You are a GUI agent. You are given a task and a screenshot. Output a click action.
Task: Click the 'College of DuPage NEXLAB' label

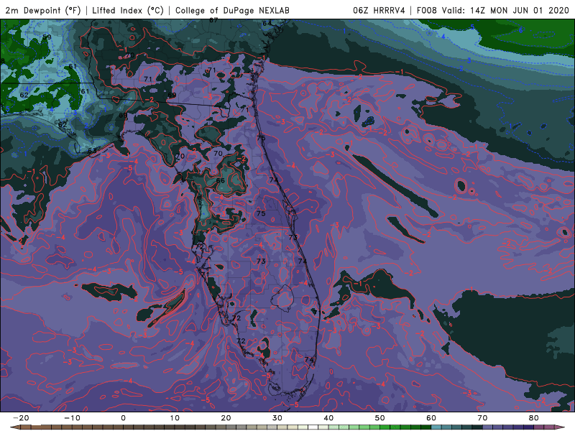[x=232, y=10]
